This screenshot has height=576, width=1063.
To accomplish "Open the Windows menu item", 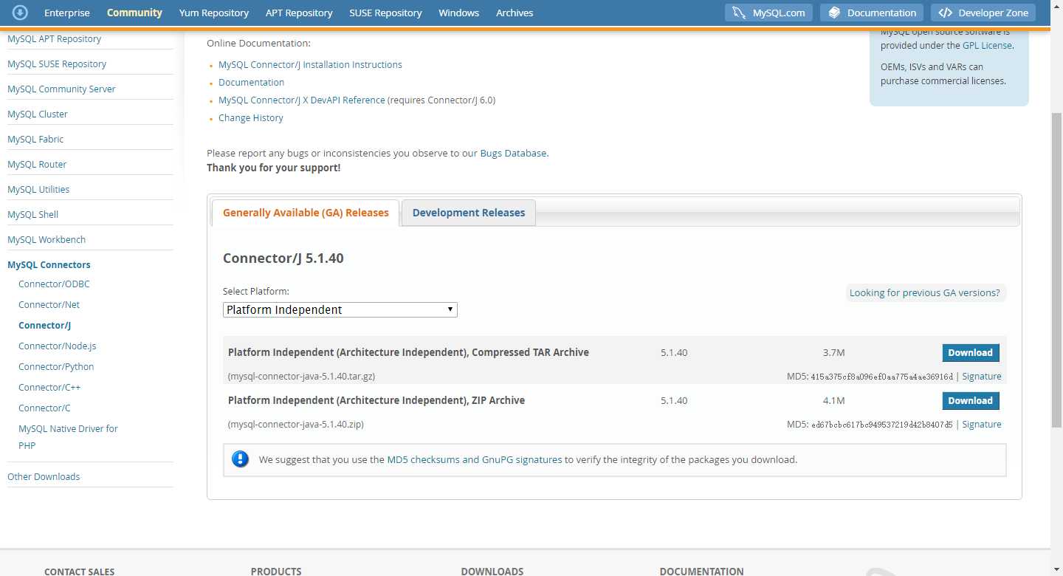I will pos(458,13).
